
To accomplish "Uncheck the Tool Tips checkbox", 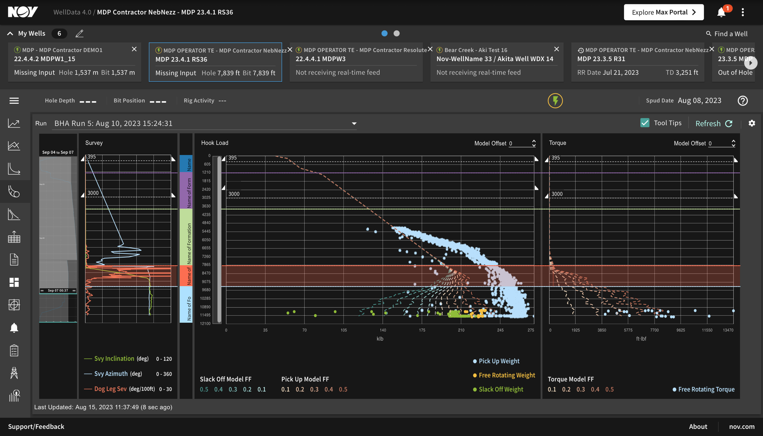I will point(645,123).
